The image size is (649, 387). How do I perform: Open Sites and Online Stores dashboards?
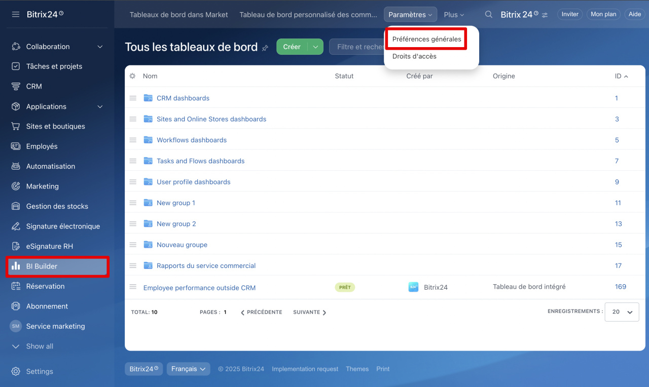[211, 119]
